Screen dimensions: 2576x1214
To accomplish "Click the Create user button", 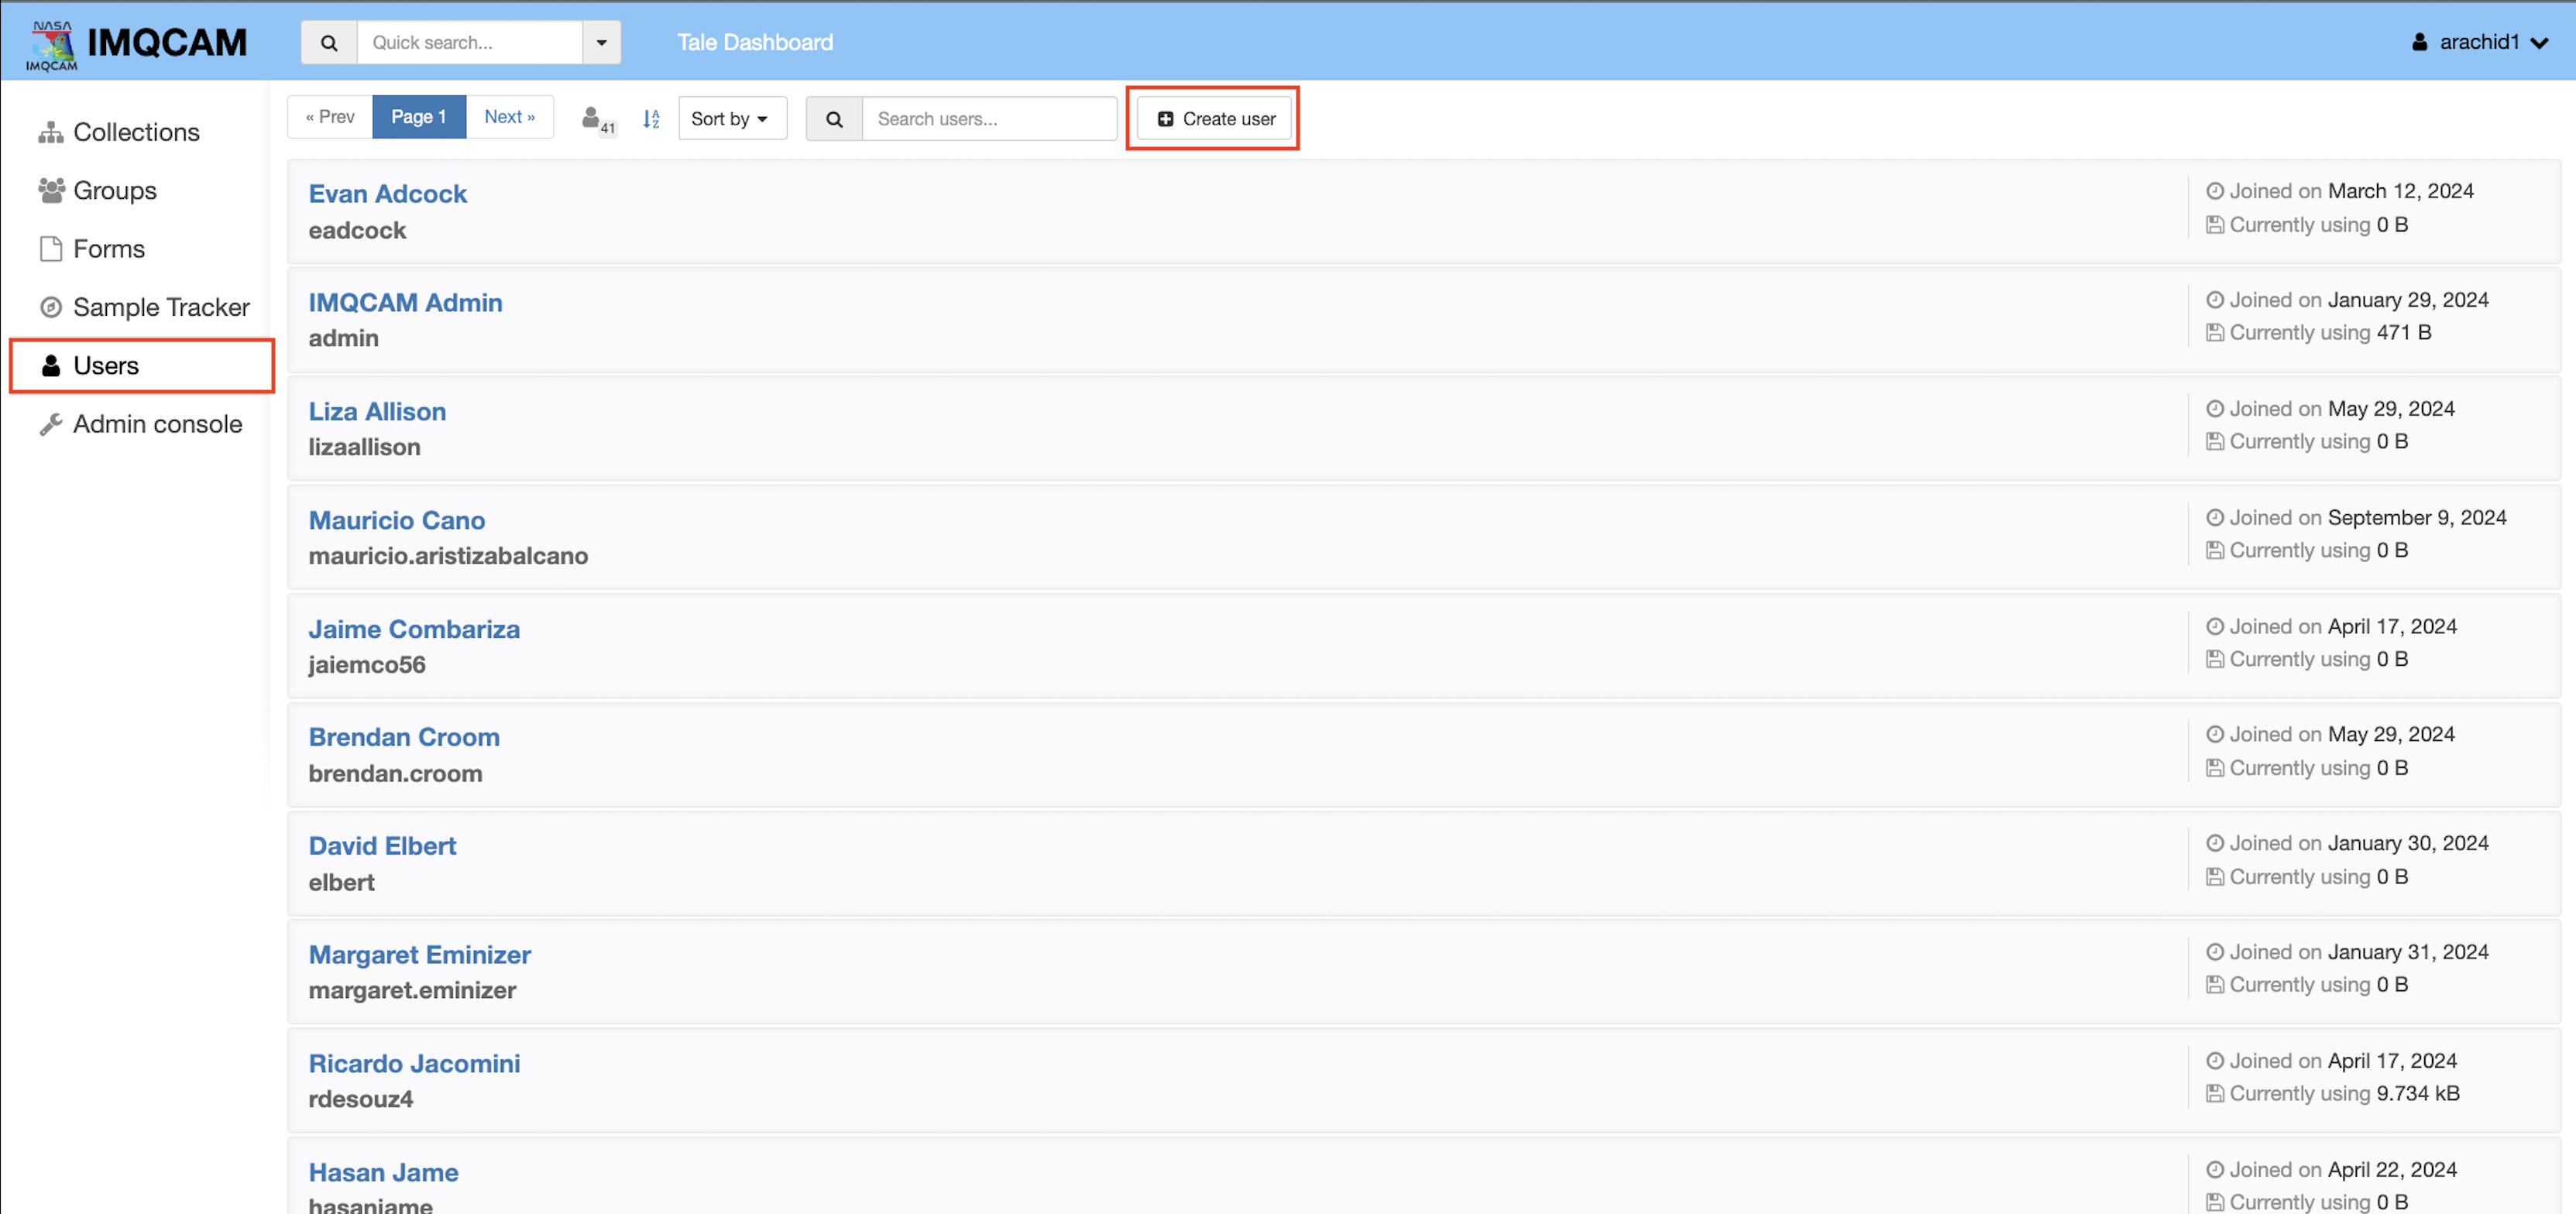I will tap(1215, 119).
